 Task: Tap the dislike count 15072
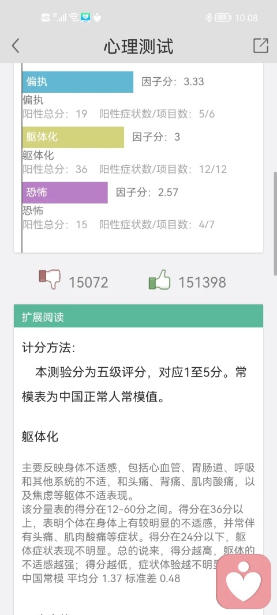click(88, 282)
